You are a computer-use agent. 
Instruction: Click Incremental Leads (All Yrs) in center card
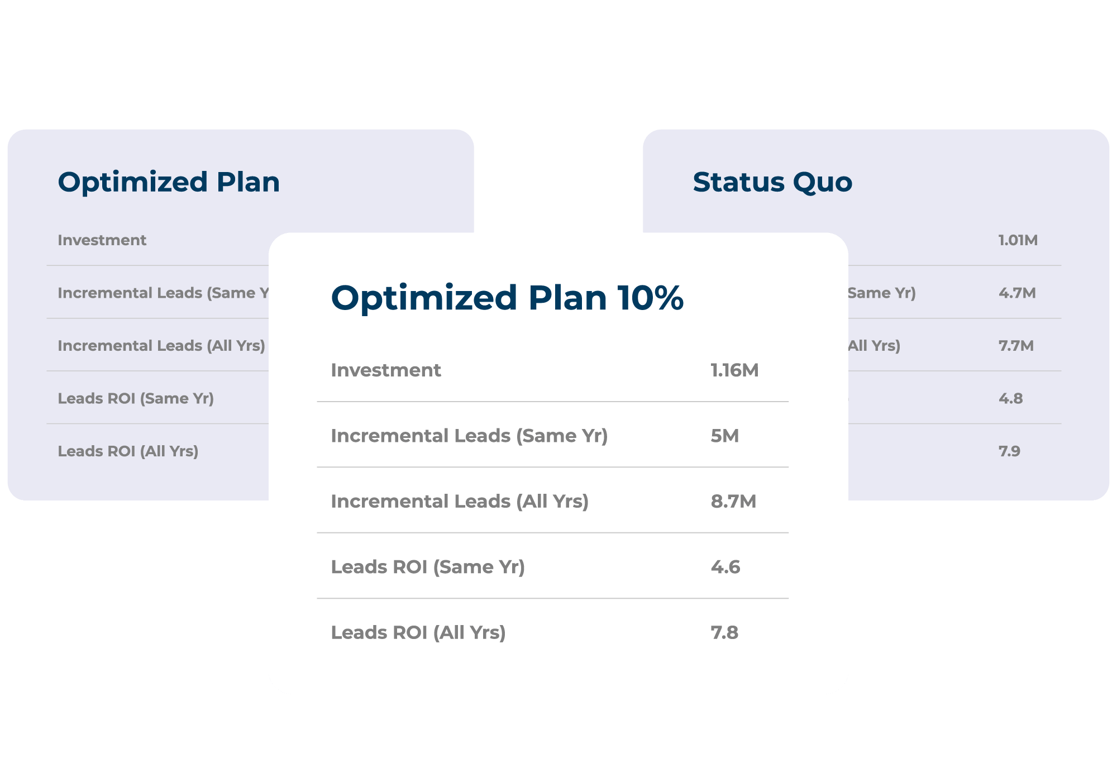point(460,502)
